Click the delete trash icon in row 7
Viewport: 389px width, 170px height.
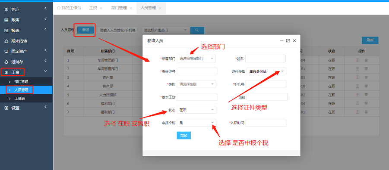point(366,112)
